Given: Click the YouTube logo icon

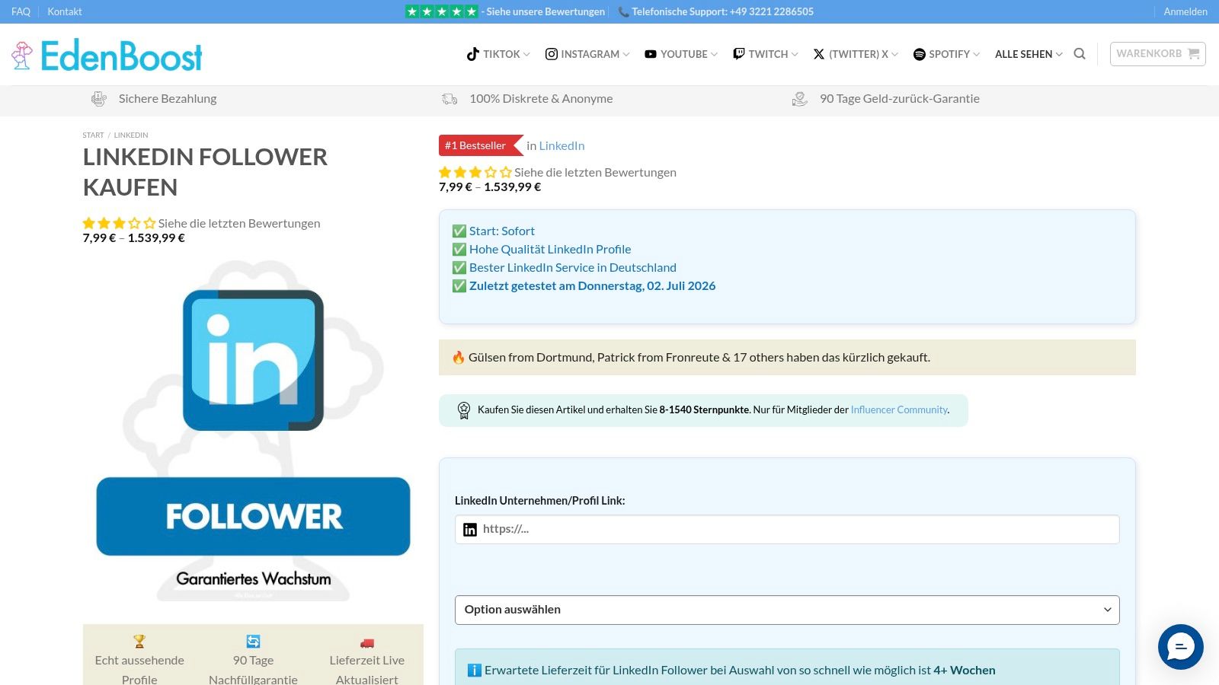Looking at the screenshot, I should click(651, 54).
